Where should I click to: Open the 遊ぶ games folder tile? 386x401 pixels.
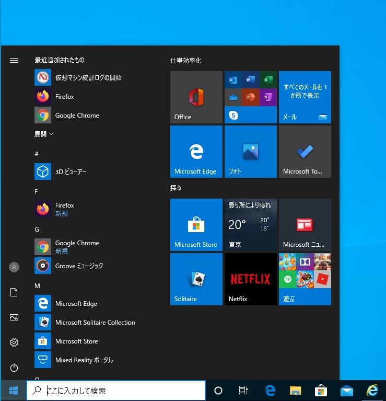305,279
